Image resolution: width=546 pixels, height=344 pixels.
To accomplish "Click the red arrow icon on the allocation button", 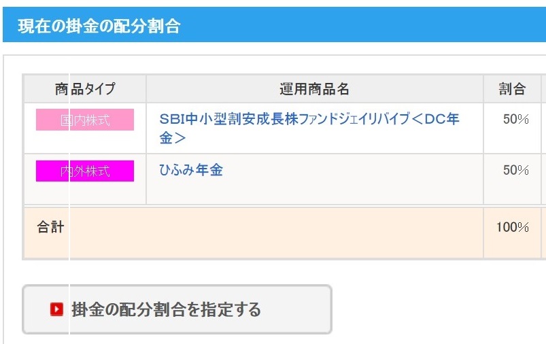I will point(56,309).
